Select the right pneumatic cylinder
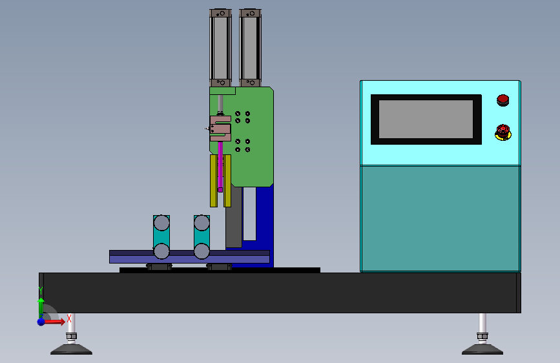 tap(250, 48)
